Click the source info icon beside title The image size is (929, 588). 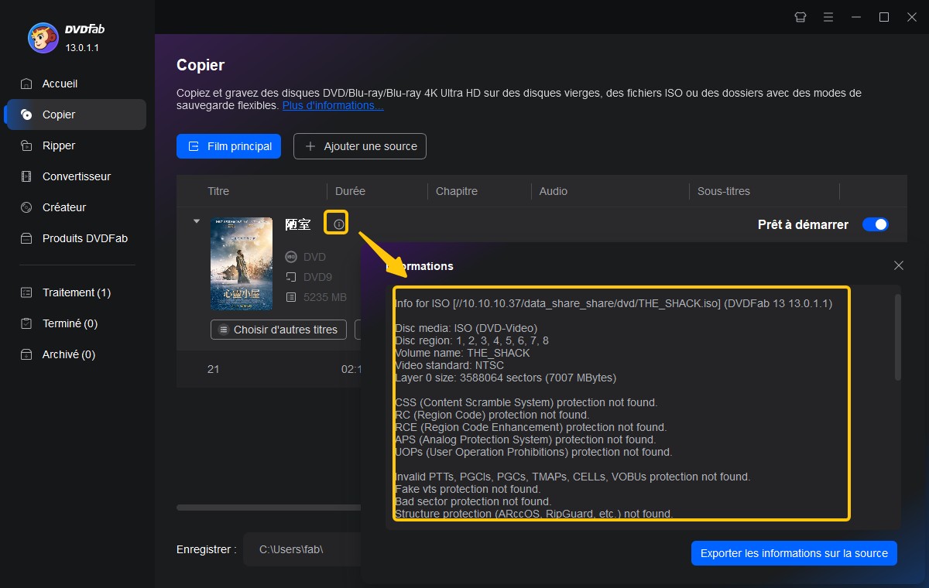coord(338,224)
